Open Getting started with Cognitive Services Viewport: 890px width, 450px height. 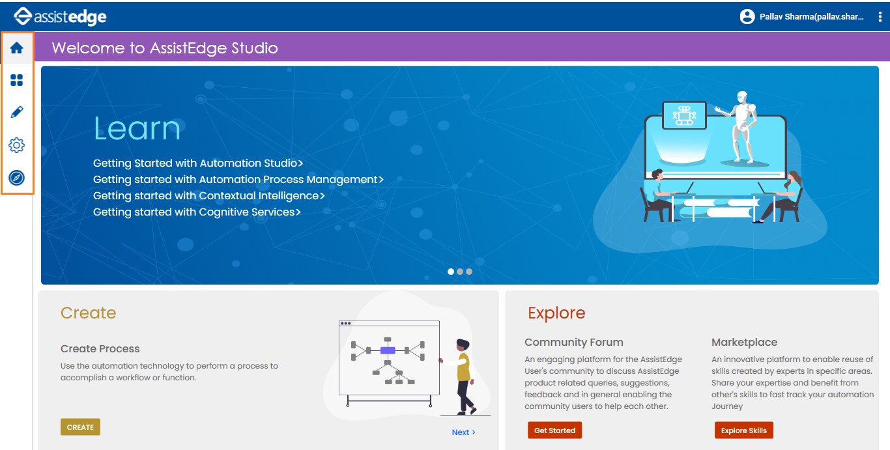pyautogui.click(x=195, y=212)
